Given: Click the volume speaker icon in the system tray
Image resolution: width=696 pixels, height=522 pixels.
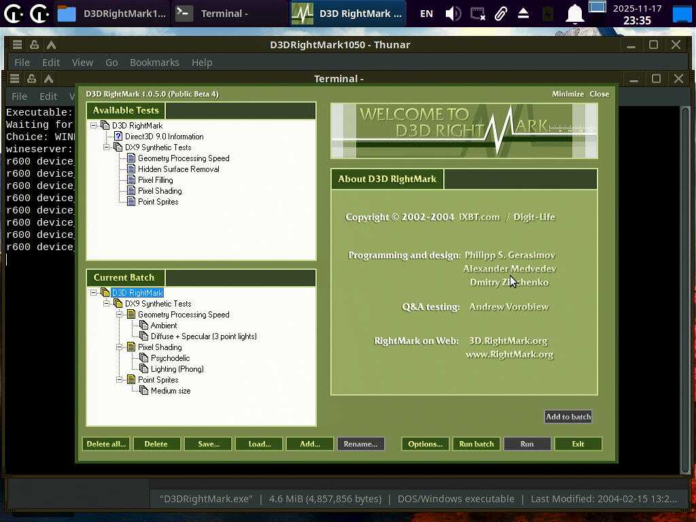Looking at the screenshot, I should point(453,14).
